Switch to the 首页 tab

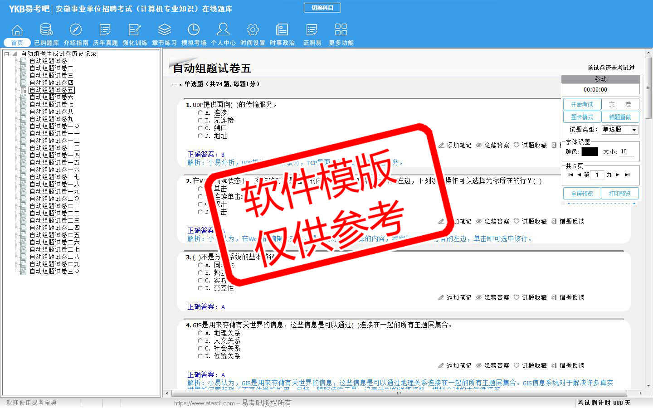[17, 43]
